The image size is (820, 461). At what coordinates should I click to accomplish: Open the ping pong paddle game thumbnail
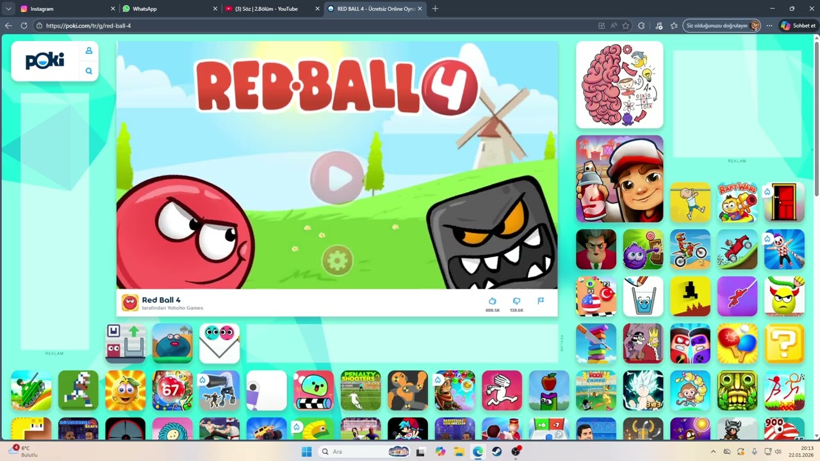point(737,343)
